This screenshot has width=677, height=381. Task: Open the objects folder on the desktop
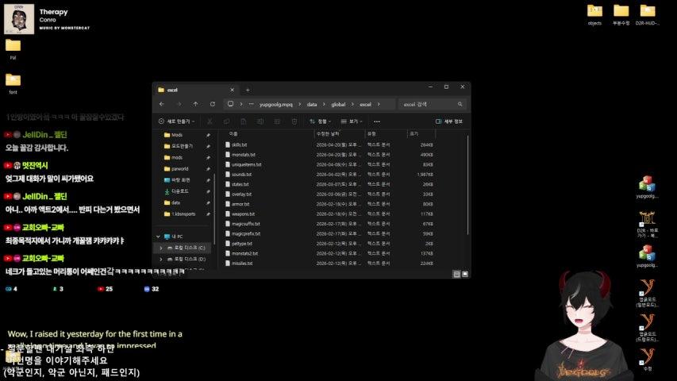click(594, 11)
